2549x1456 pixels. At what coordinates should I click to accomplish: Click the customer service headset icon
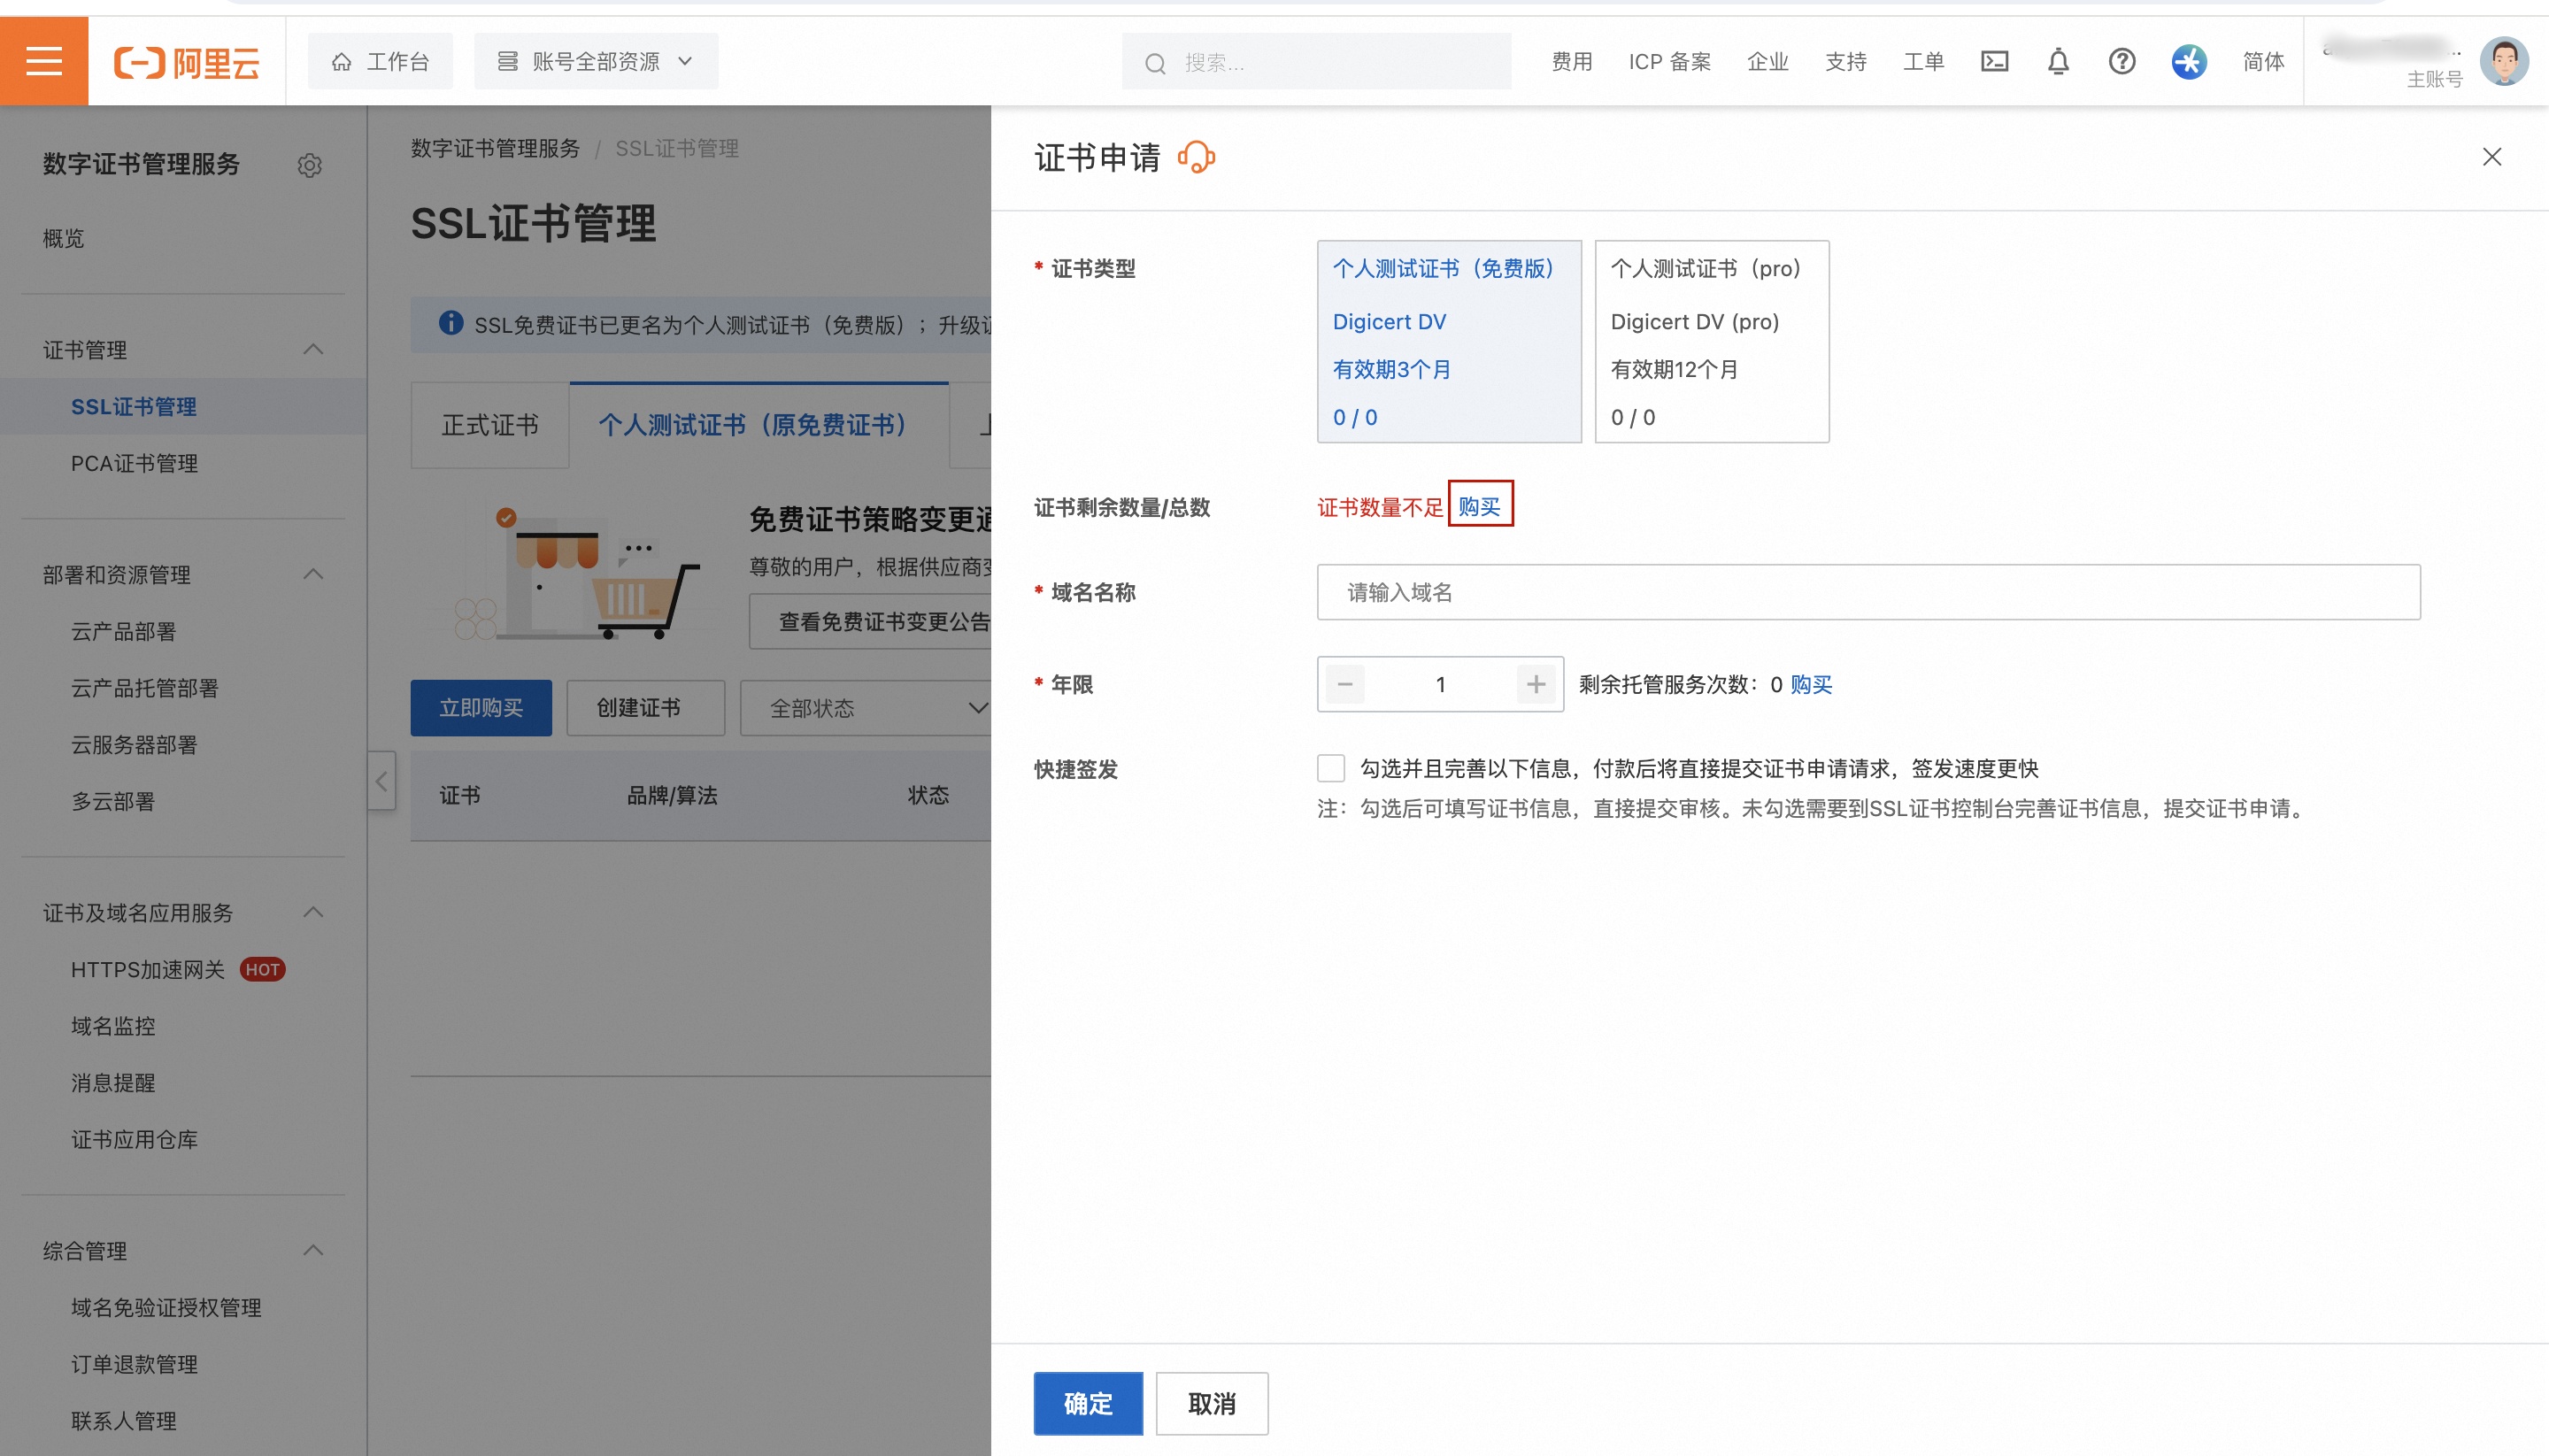coord(1197,157)
